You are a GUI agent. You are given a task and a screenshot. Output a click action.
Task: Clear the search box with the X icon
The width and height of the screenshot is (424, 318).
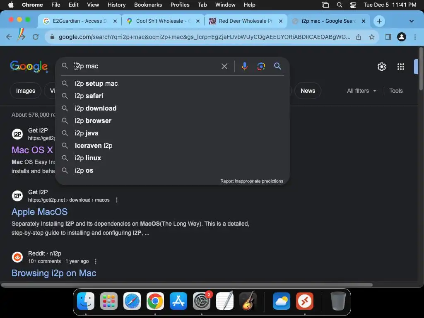(x=224, y=66)
